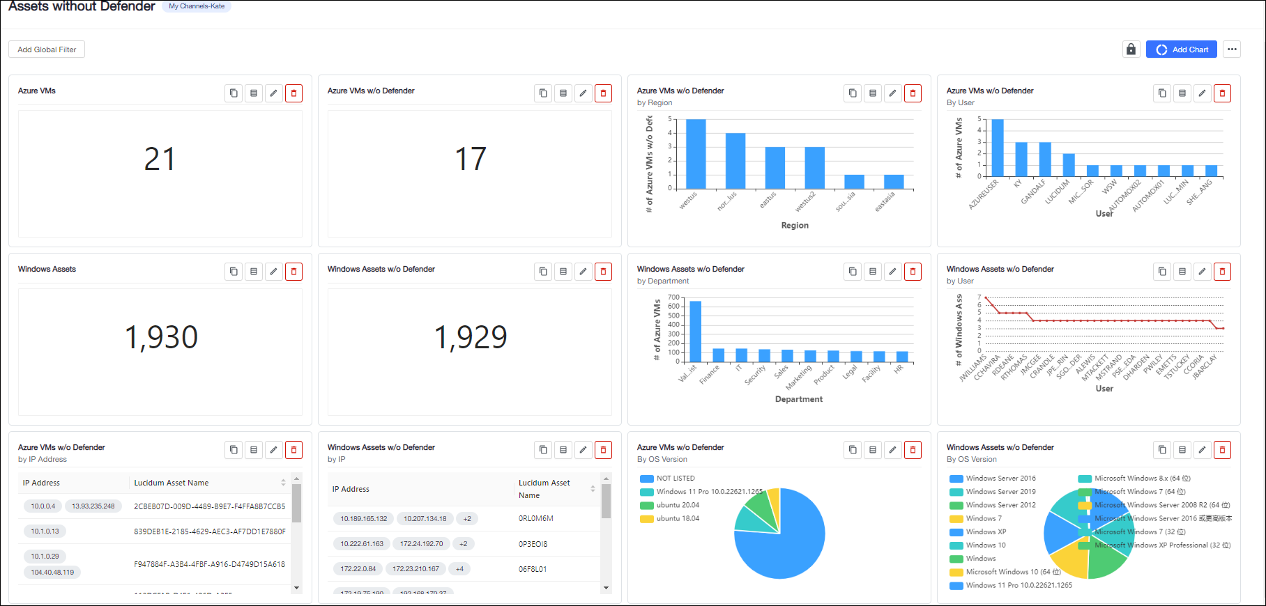Delete Azure VMs w/o Defender By OS Version pie
Image resolution: width=1266 pixels, height=606 pixels.
[x=913, y=450]
